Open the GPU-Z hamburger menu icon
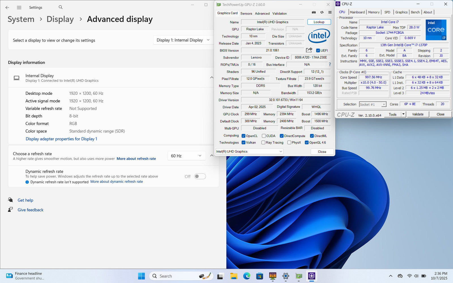 330,12
